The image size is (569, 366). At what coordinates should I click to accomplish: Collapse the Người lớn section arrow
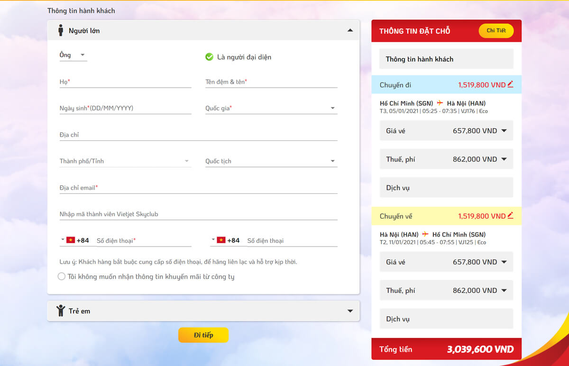click(350, 30)
